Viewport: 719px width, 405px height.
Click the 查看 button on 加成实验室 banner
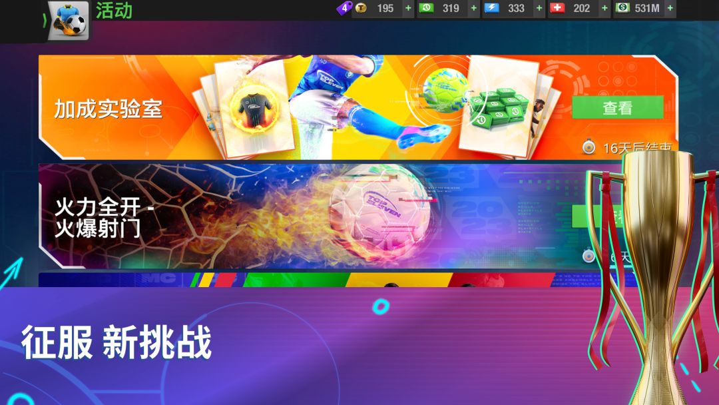point(617,108)
